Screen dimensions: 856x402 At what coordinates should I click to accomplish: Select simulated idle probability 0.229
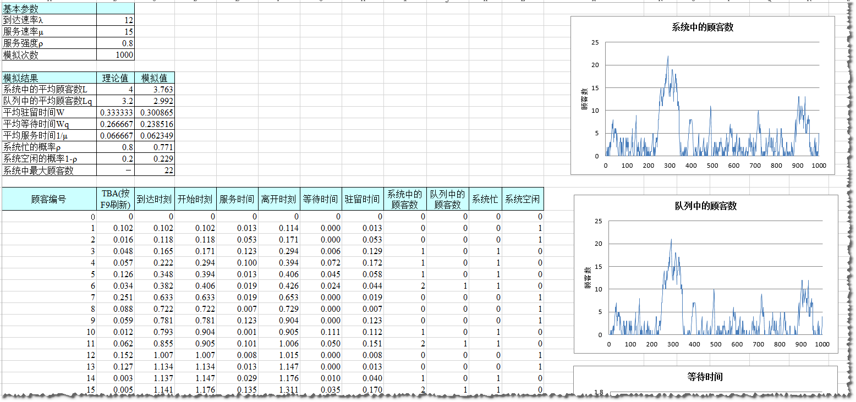click(x=155, y=159)
